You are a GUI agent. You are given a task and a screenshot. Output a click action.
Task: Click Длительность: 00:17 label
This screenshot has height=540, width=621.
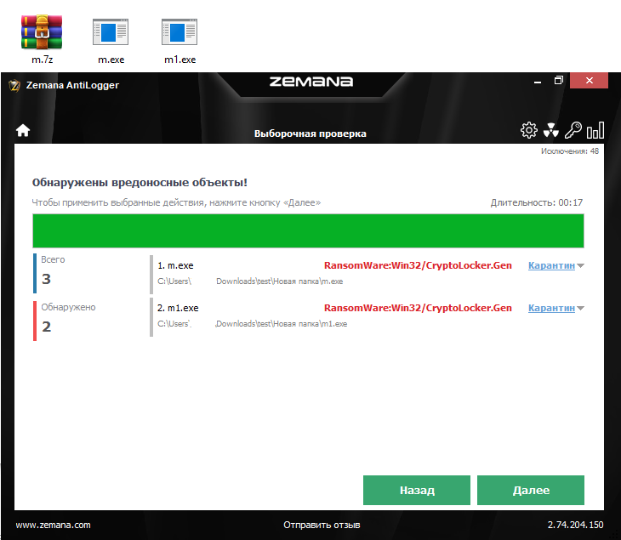(537, 202)
